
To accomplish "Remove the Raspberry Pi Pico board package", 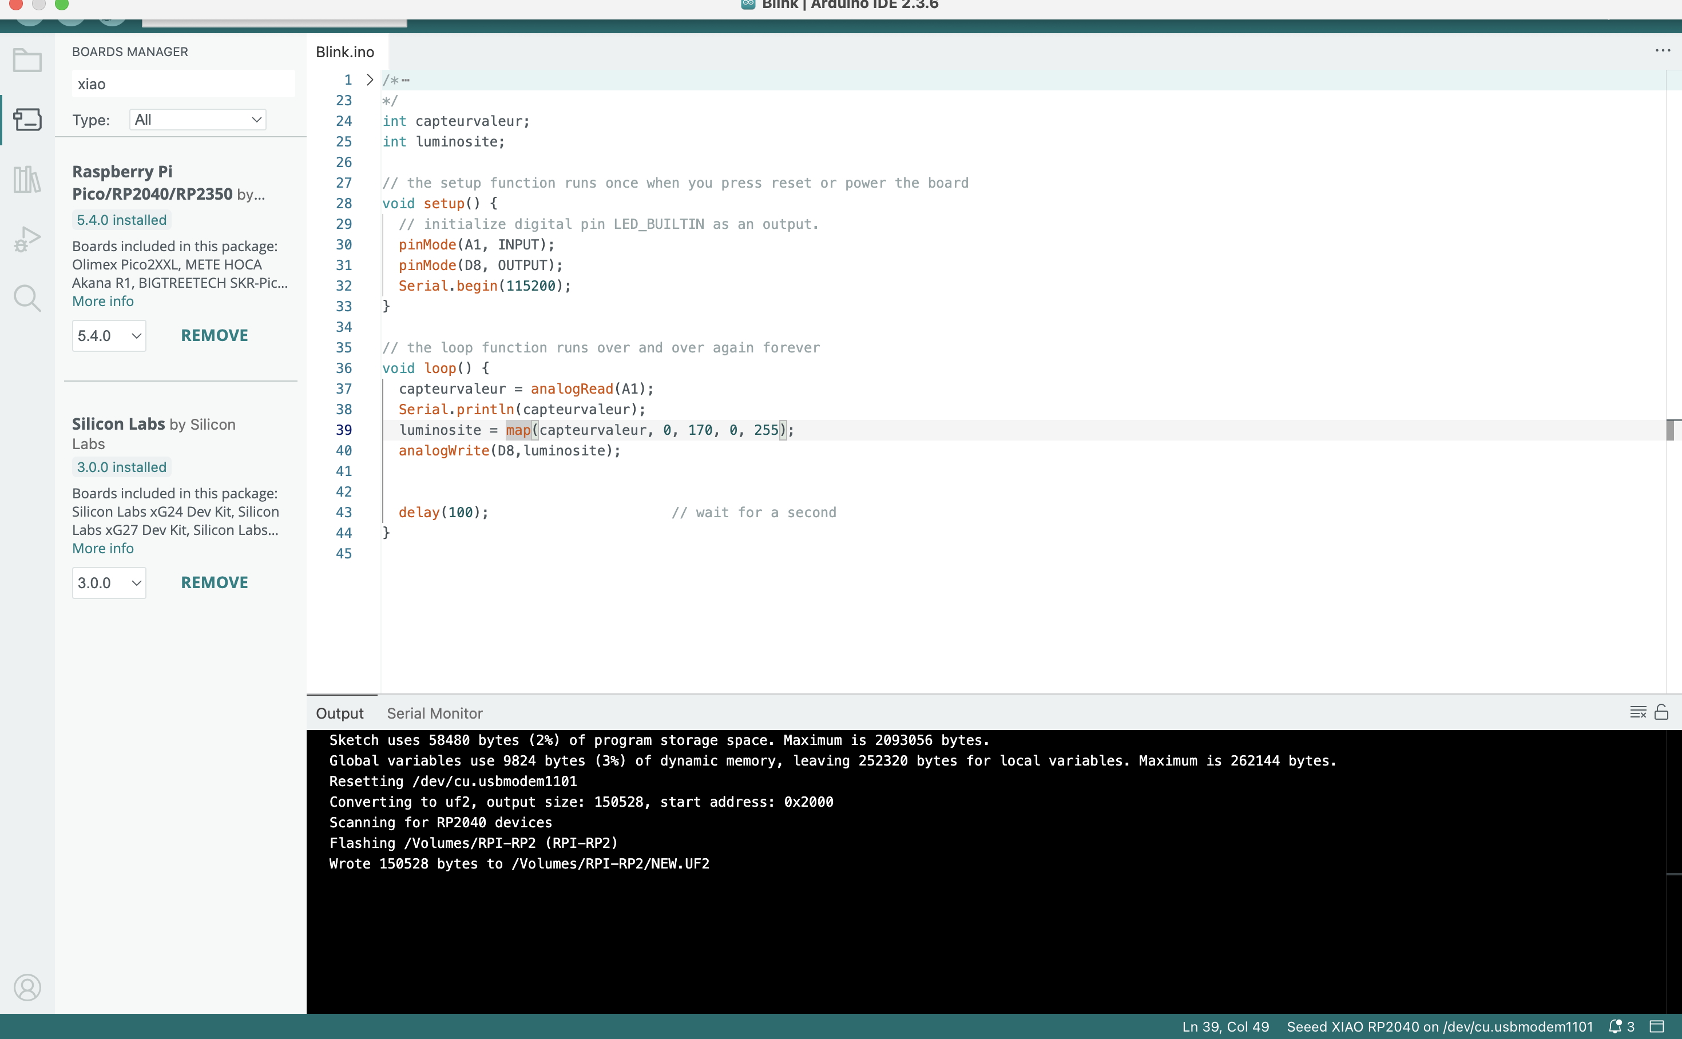I will 215,335.
